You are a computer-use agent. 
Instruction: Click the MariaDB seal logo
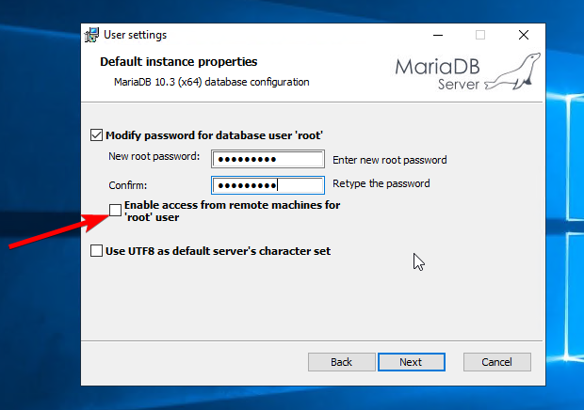click(512, 71)
